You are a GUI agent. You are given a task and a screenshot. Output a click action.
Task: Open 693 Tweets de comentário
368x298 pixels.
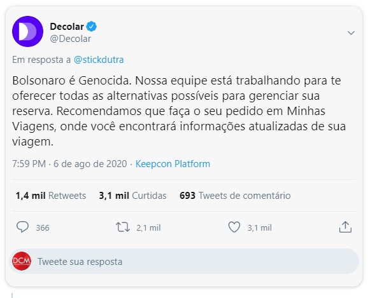[x=235, y=196]
